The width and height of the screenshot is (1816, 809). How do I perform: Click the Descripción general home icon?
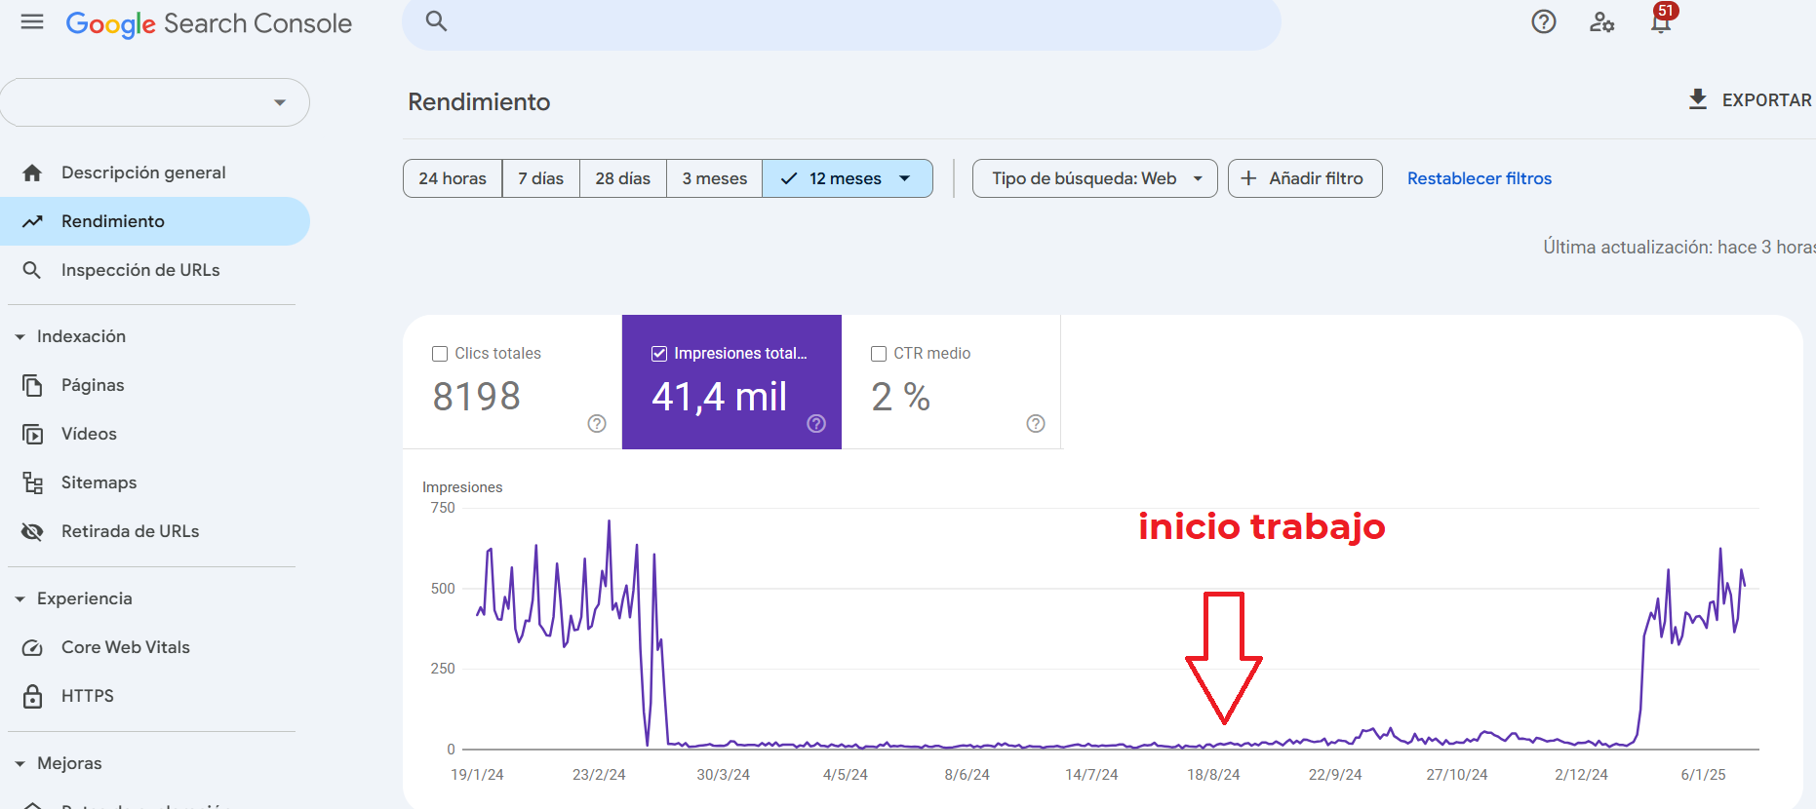(32, 173)
